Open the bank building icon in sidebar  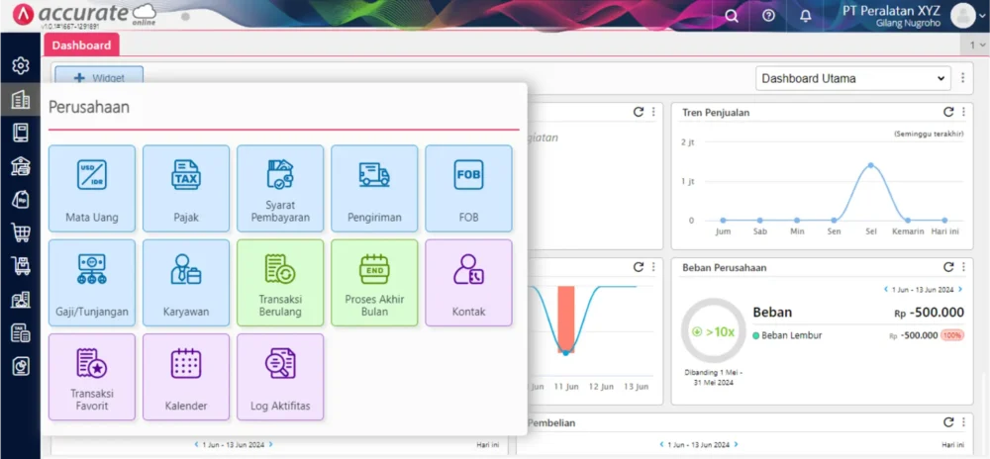click(x=20, y=166)
